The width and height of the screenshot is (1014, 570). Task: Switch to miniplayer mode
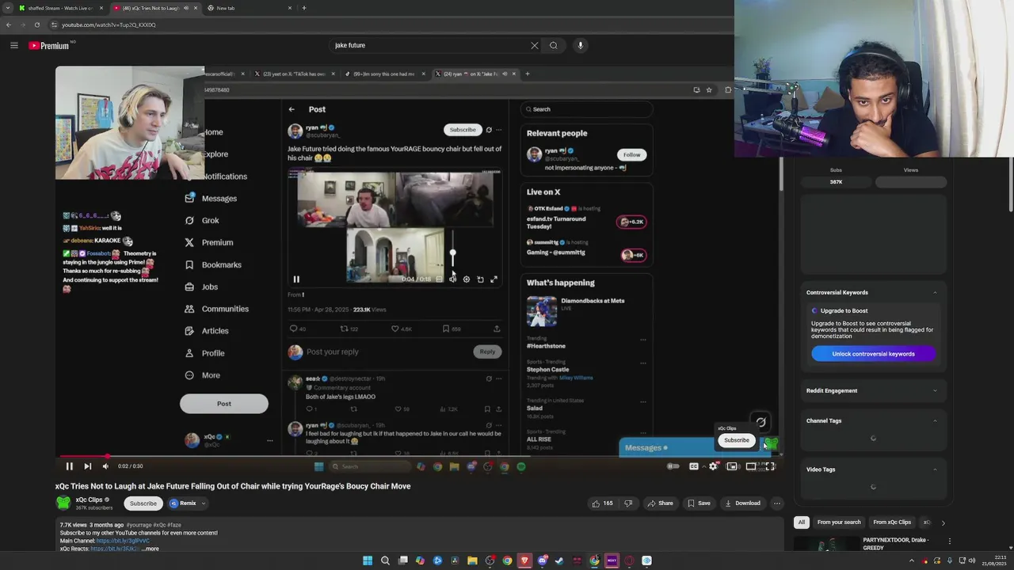(x=732, y=466)
